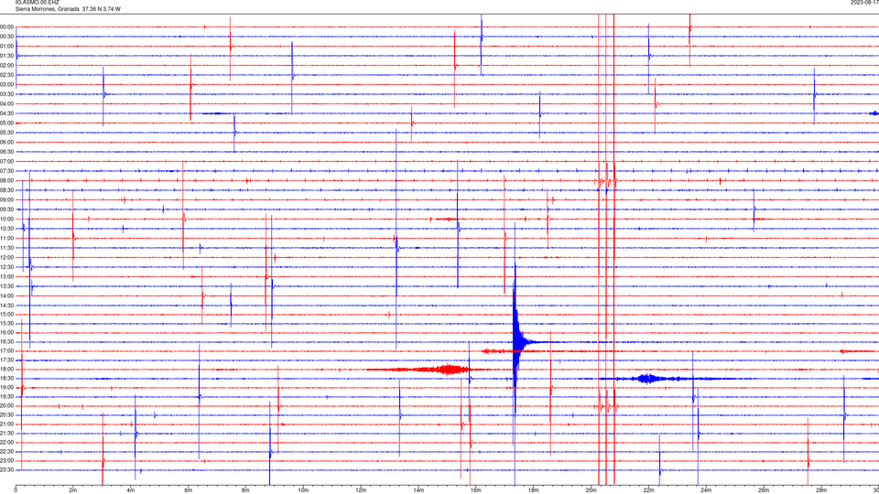Click the '03:00' time row label
This screenshot has height=494, width=879.
coord(7,84)
